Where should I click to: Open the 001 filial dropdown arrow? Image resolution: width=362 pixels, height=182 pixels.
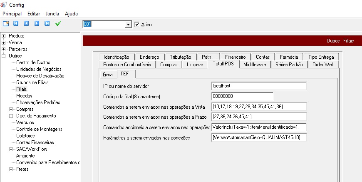[x=128, y=24]
